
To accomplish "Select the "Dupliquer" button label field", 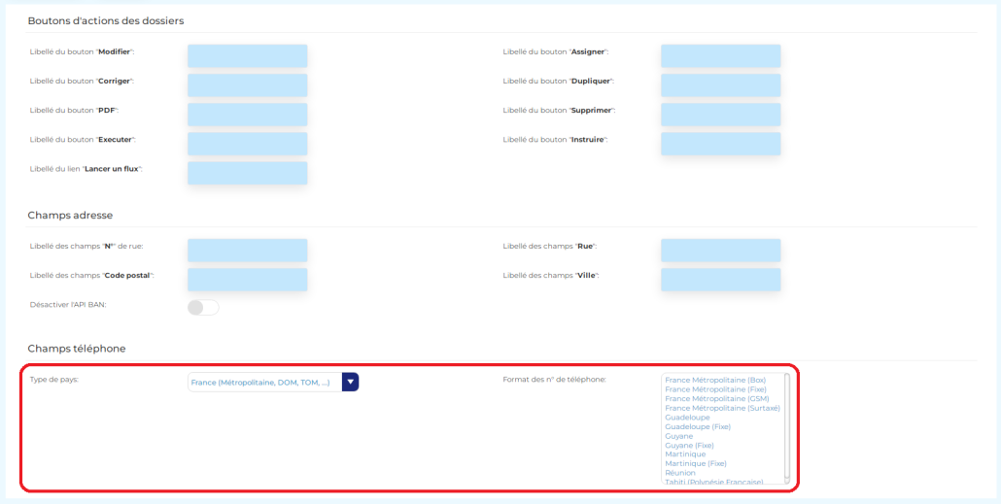I will (x=720, y=85).
